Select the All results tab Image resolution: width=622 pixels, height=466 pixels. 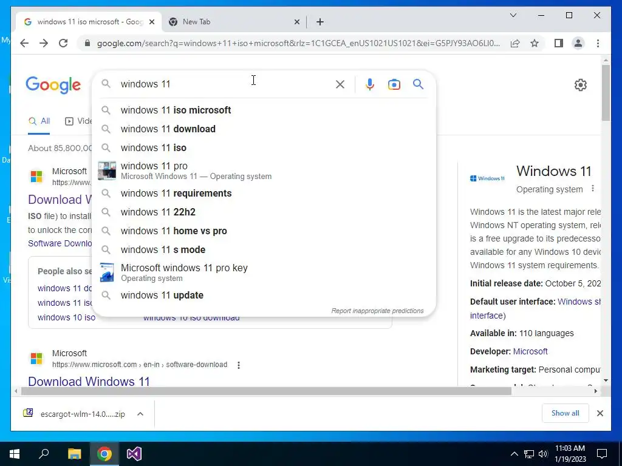(39, 121)
